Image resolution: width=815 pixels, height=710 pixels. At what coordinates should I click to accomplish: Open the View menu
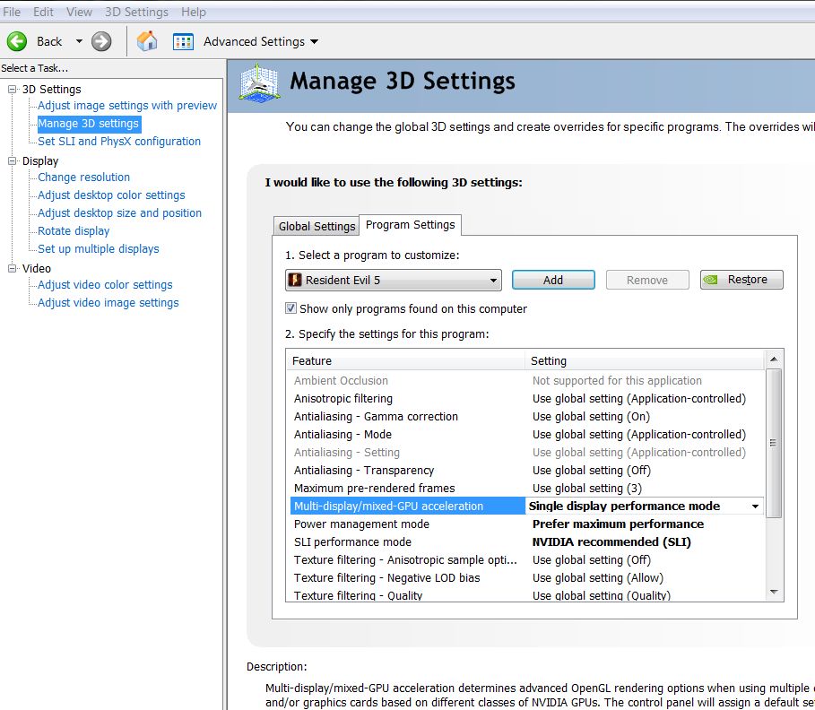pyautogui.click(x=79, y=12)
